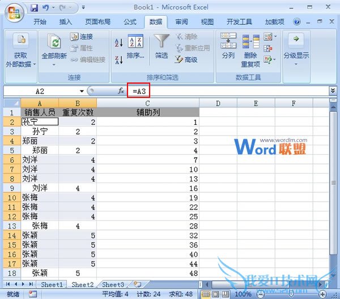Image resolution: width=340 pixels, height=299 pixels.
Task: Click Remove Duplicates (删除重复项) icon
Action: pos(250,41)
